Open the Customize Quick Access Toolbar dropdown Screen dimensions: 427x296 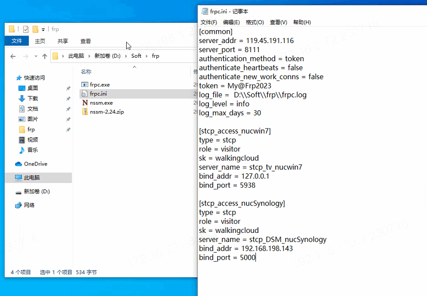tap(43, 30)
